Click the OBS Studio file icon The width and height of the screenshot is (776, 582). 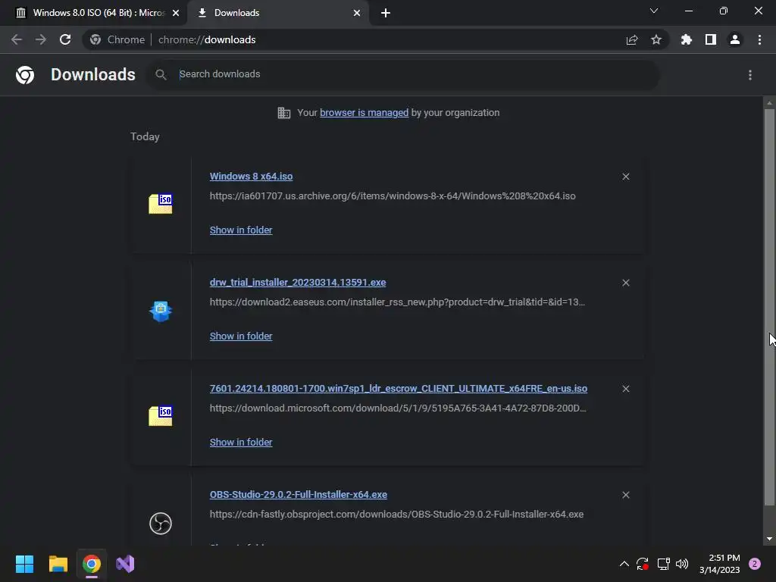161,523
